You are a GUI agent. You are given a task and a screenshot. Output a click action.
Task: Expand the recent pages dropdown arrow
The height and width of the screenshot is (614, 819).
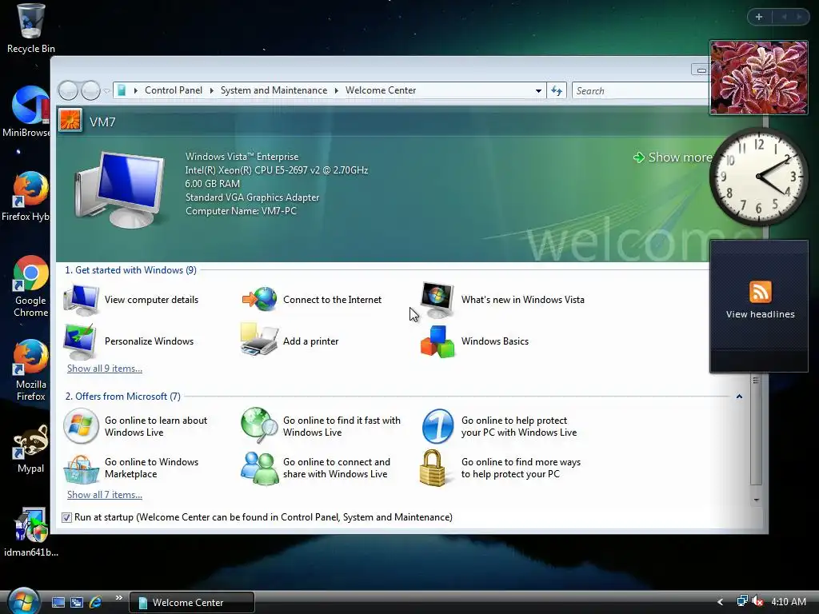(106, 91)
